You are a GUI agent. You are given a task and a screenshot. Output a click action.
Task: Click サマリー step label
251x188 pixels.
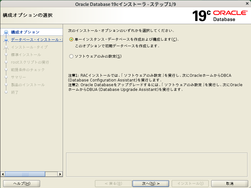coord(18,77)
